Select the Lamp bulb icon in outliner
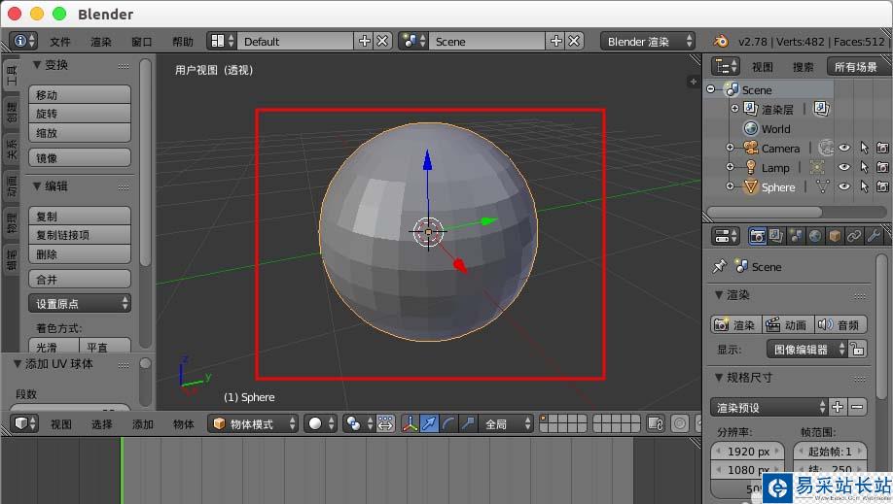The image size is (893, 504). 751,167
